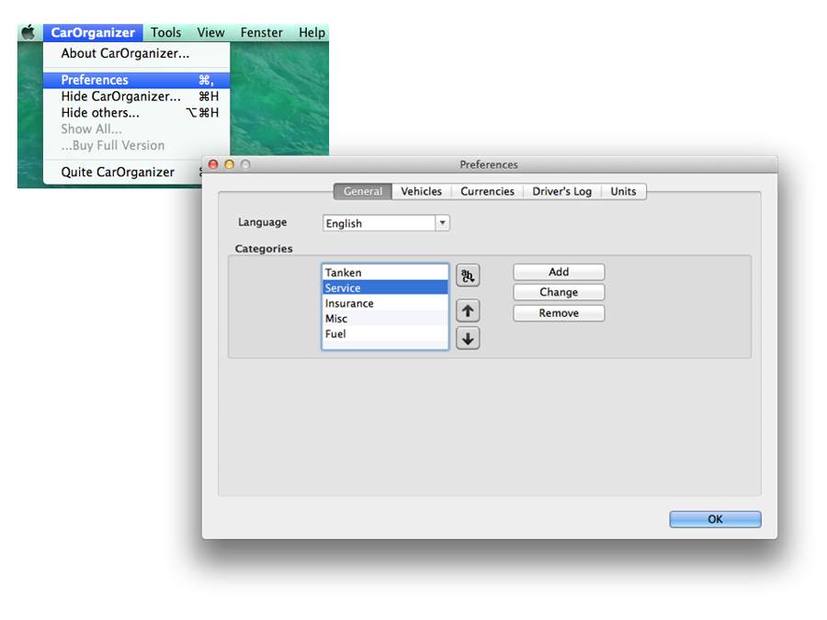This screenshot has height=620, width=827.
Task: Open the Fenster menu
Action: tap(262, 32)
